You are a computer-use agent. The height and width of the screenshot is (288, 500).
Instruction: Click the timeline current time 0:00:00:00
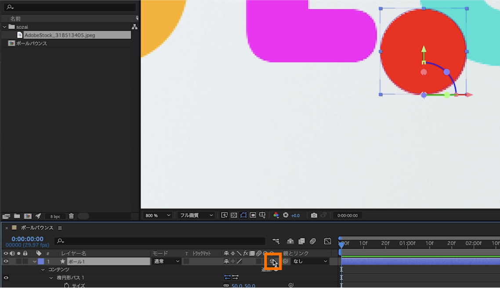pos(27,239)
